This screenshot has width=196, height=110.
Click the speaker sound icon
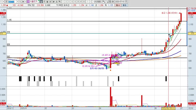point(23,2)
